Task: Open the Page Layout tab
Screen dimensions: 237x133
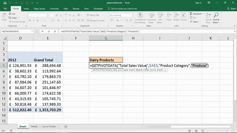Action: tap(39, 8)
